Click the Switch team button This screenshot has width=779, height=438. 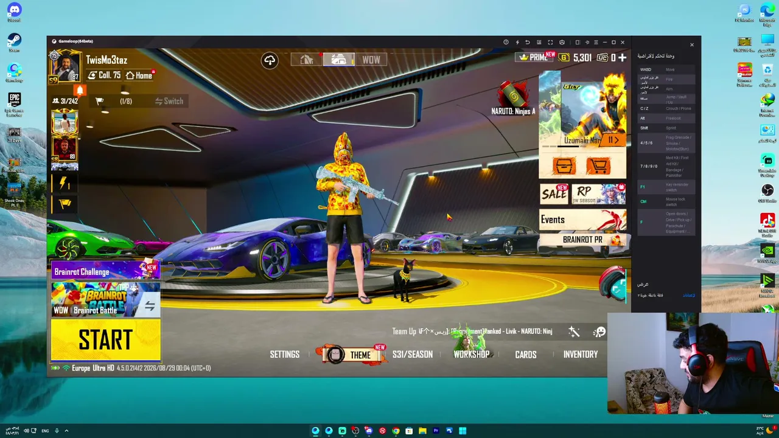pos(169,101)
